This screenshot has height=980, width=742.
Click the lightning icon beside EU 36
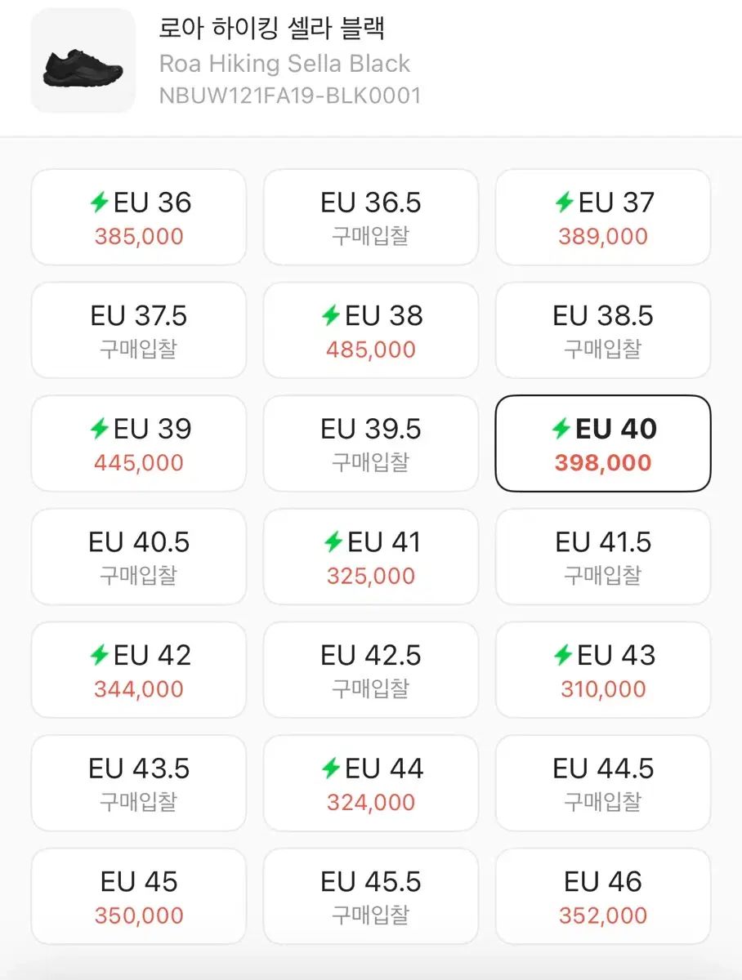99,202
